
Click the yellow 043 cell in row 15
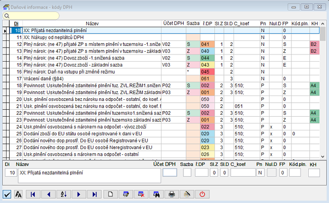pos(207,65)
